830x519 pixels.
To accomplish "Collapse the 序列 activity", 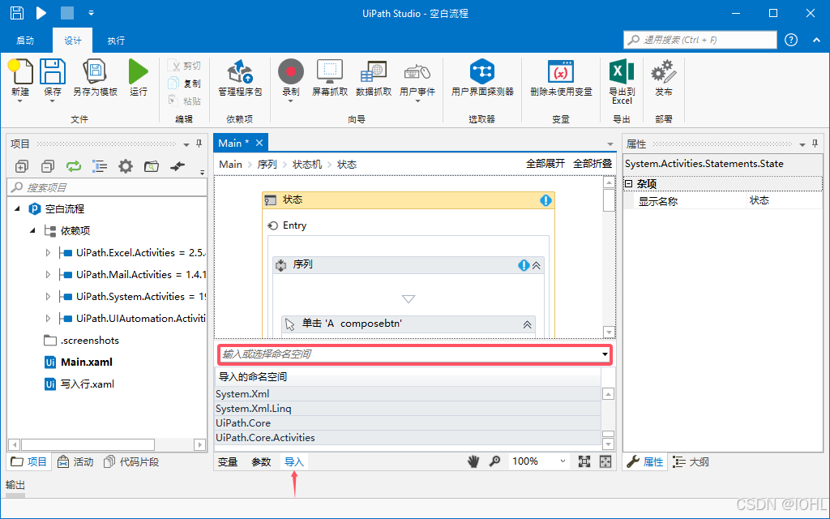I will pos(537,265).
